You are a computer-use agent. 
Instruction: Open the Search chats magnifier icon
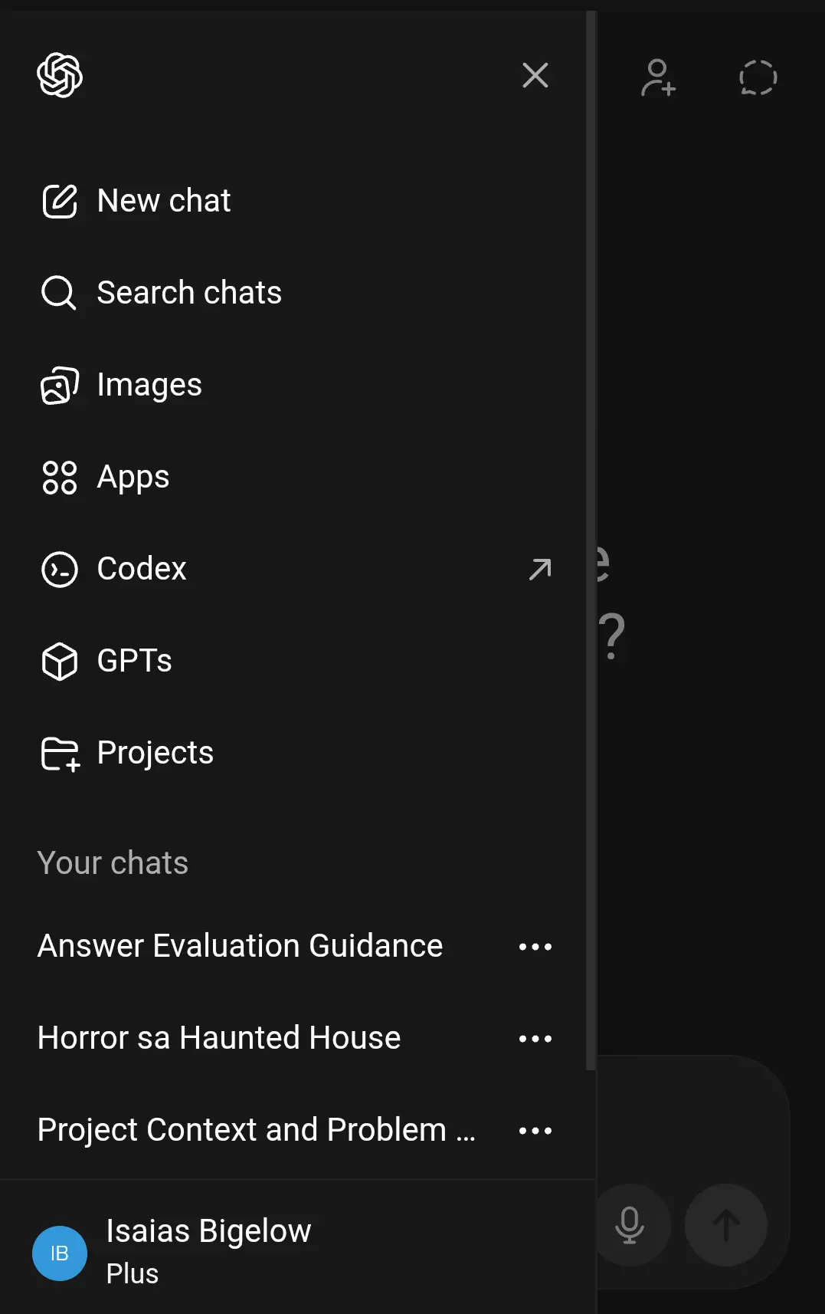pos(59,293)
